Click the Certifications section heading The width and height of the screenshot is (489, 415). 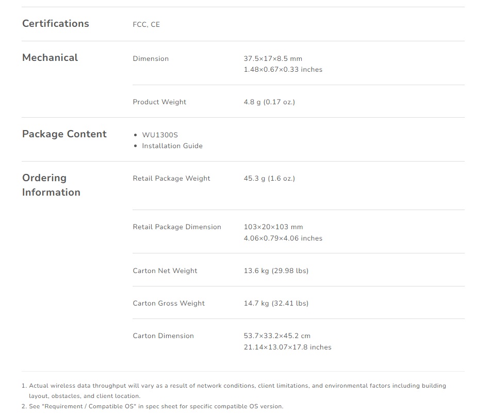(56, 24)
